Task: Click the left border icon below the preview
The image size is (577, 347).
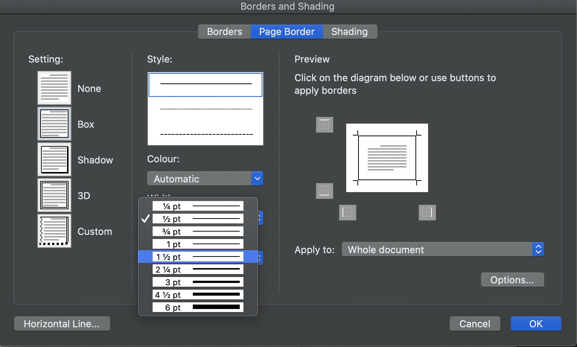Action: [347, 213]
